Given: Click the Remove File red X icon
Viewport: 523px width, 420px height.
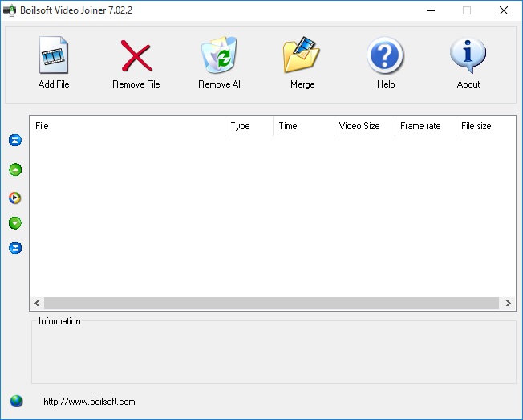Looking at the screenshot, I should click(x=136, y=55).
